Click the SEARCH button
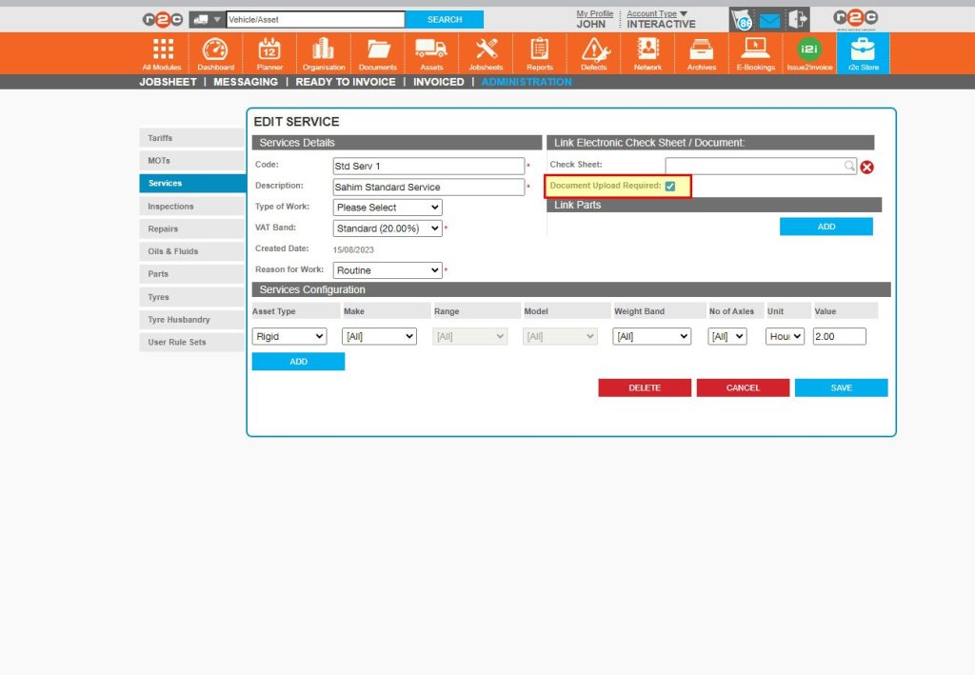Image resolution: width=975 pixels, height=675 pixels. (x=444, y=20)
